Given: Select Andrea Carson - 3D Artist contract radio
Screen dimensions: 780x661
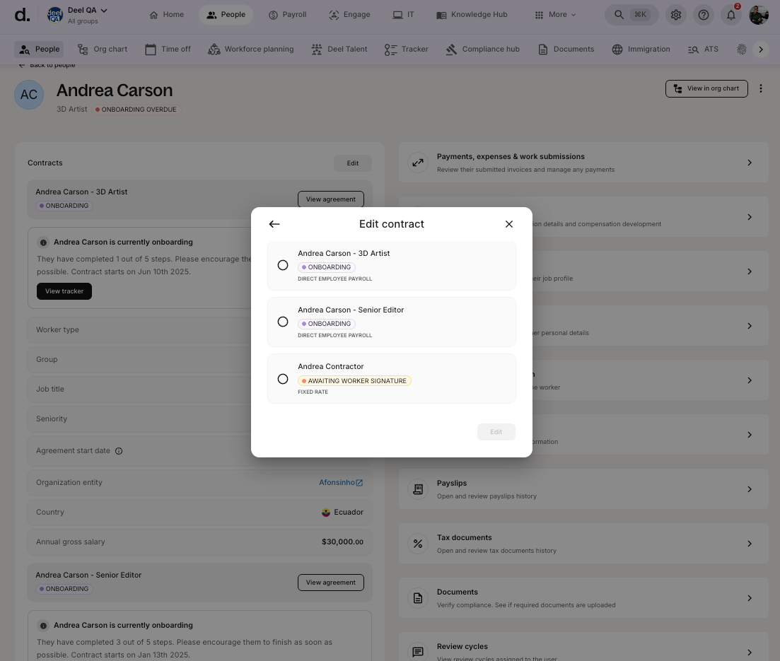Looking at the screenshot, I should point(283,265).
